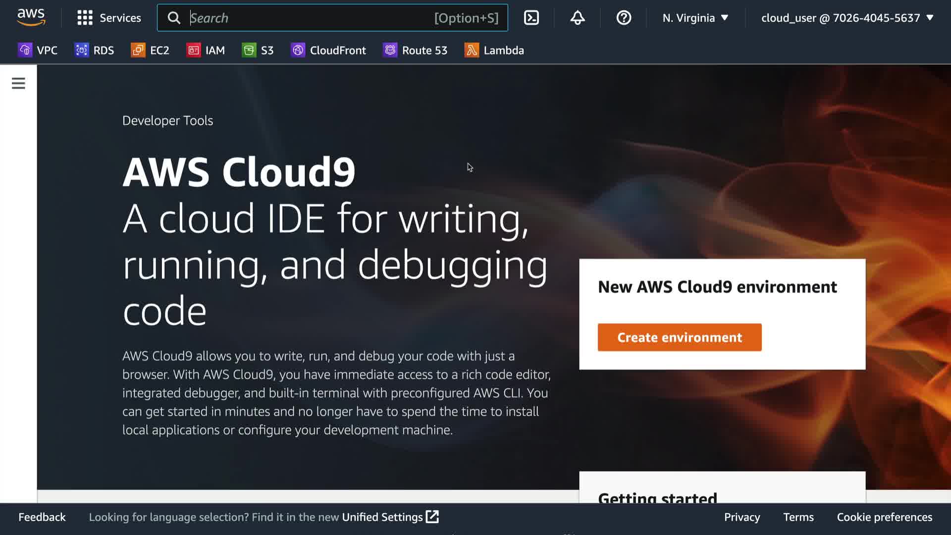Open the CloudShell terminal icon

coord(531,18)
